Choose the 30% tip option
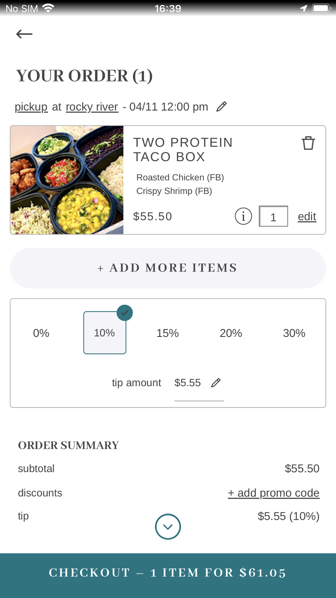 coord(294,333)
